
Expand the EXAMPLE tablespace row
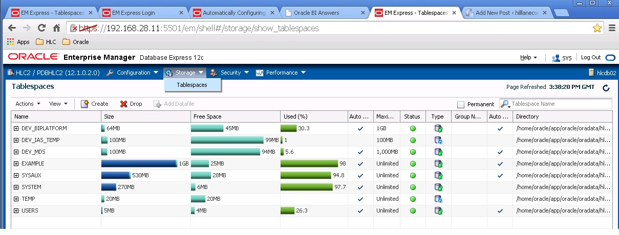(x=16, y=163)
